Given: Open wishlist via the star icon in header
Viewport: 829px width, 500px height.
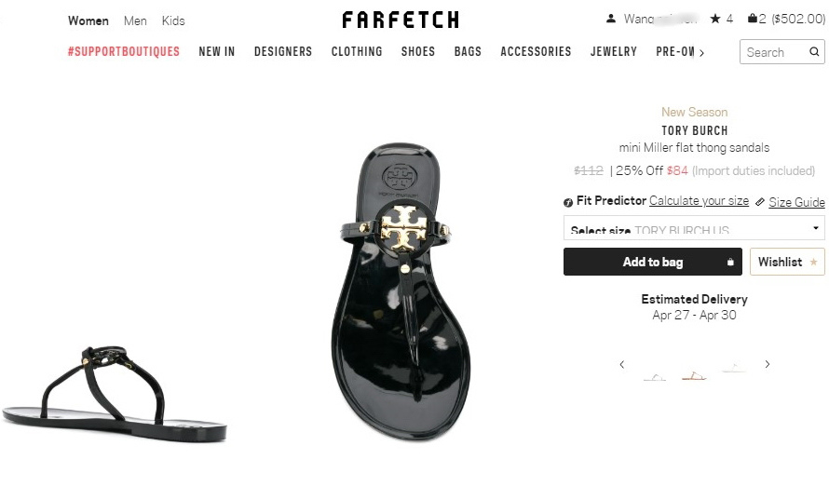Looking at the screenshot, I should 715,19.
